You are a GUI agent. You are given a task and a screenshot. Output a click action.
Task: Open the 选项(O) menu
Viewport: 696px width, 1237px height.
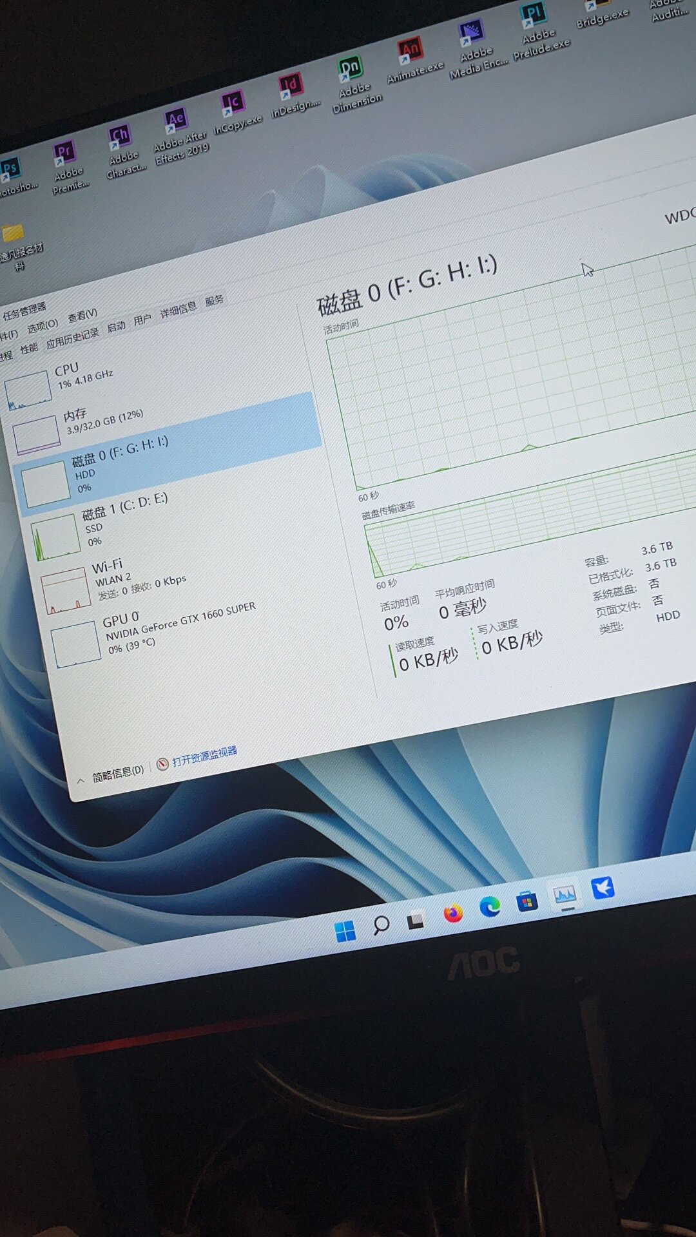click(x=42, y=326)
